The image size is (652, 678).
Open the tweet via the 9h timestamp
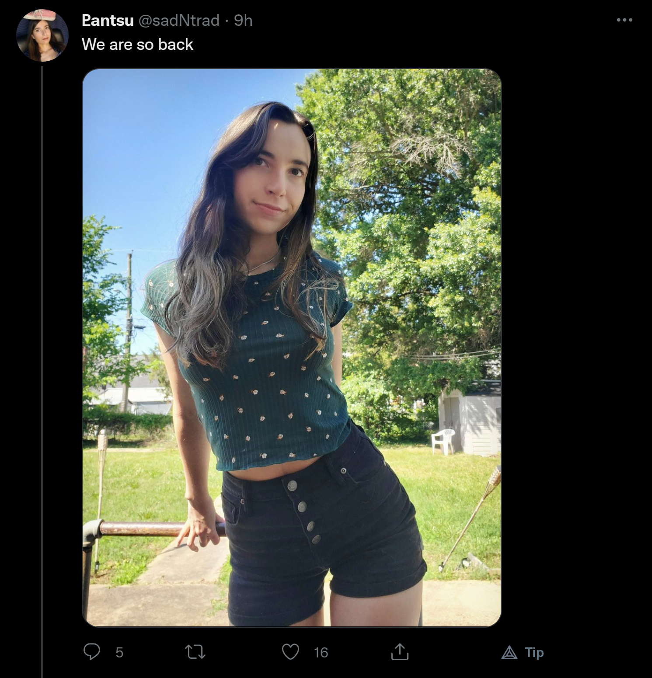tap(243, 20)
